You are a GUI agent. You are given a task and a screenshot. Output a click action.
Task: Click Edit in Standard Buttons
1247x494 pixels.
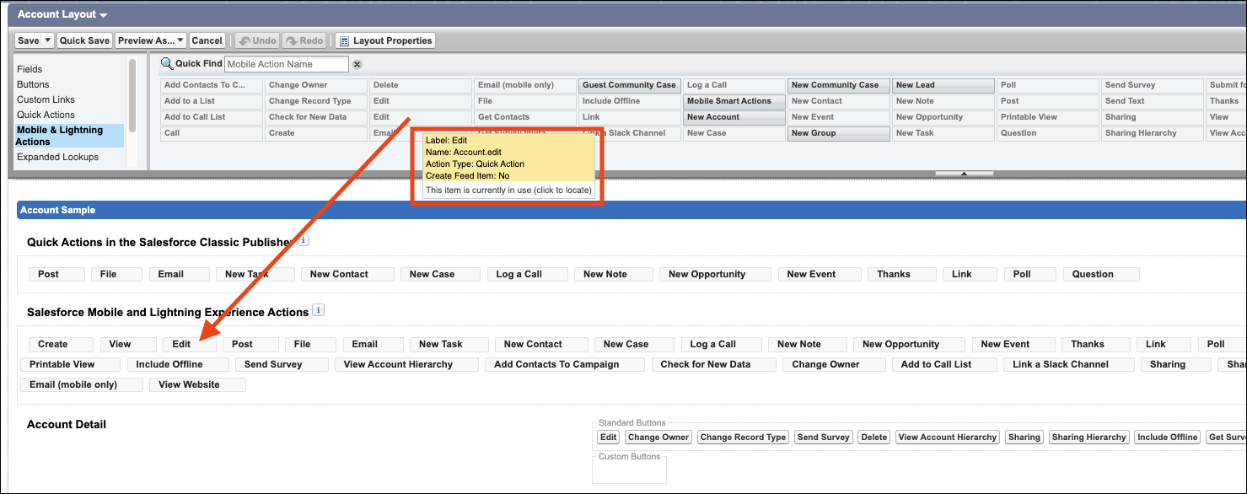click(x=608, y=438)
